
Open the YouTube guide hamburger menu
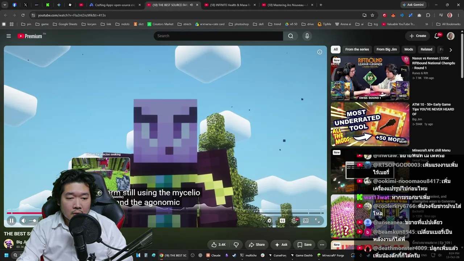coord(9,36)
